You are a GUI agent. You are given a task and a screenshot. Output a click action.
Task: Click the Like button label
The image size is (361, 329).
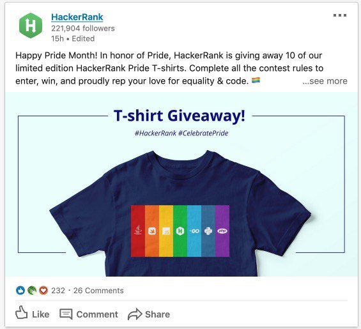[x=40, y=314]
